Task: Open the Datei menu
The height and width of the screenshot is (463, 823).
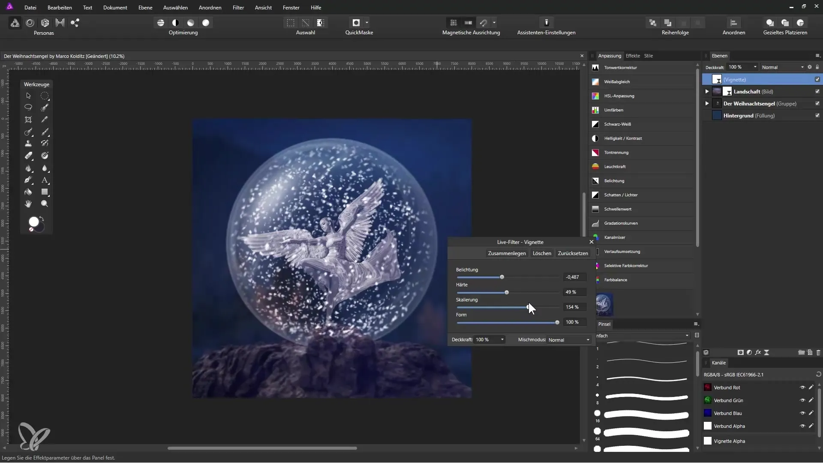Action: [x=30, y=8]
